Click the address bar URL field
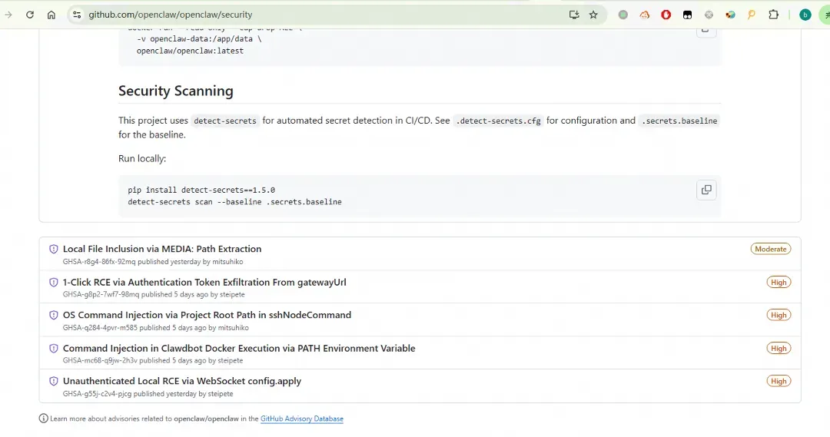The height and width of the screenshot is (437, 830). [307, 15]
